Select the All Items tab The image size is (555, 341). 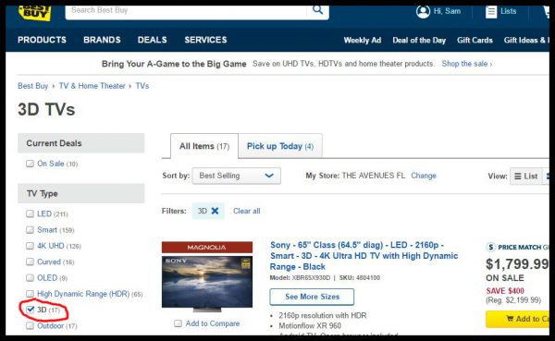[x=204, y=146]
